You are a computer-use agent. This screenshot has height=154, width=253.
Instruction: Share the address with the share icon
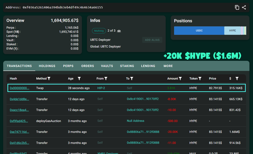pyautogui.click(x=244, y=7)
